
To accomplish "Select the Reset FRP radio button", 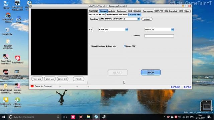I will (125, 46).
